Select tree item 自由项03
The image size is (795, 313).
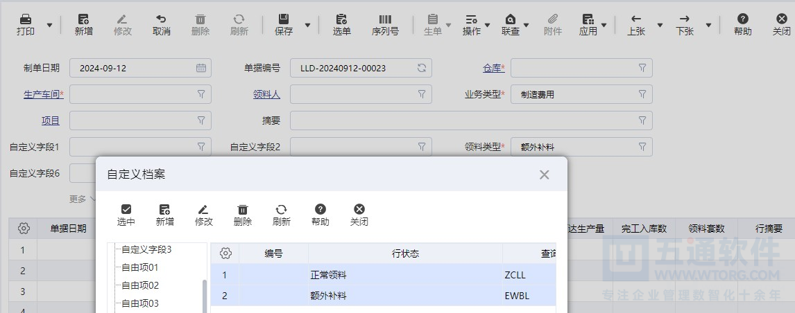click(x=140, y=303)
